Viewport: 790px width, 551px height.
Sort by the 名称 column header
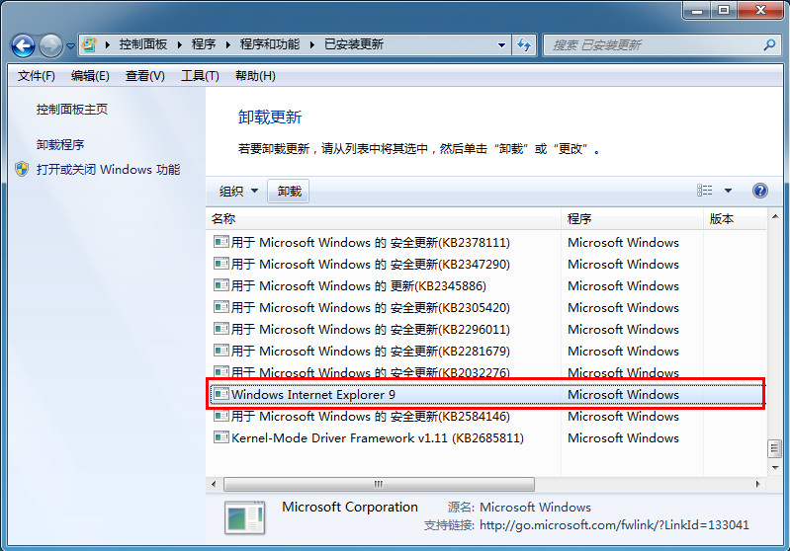pyautogui.click(x=384, y=219)
